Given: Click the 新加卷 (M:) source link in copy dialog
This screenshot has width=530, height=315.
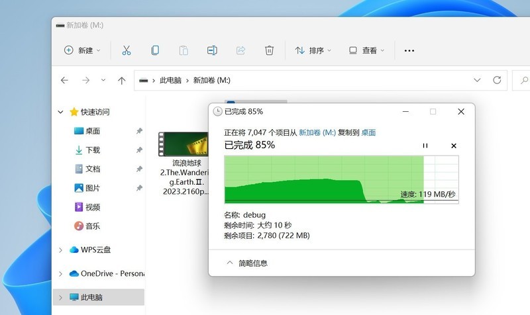Looking at the screenshot, I should (317, 133).
